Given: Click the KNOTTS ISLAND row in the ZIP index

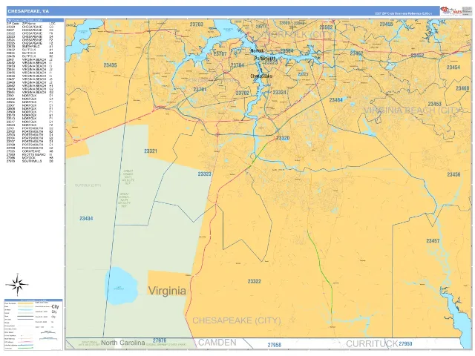Looking at the screenshot, I should (30, 155).
